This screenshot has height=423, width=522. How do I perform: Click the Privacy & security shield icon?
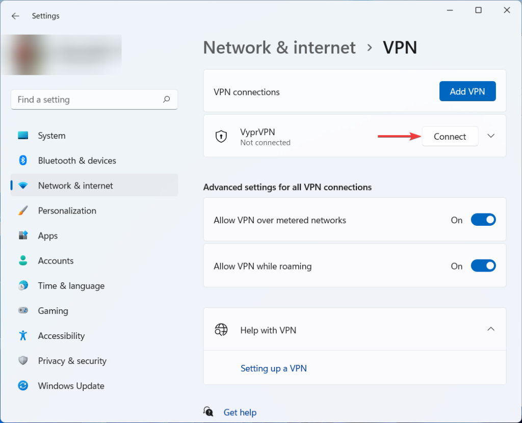coord(24,361)
